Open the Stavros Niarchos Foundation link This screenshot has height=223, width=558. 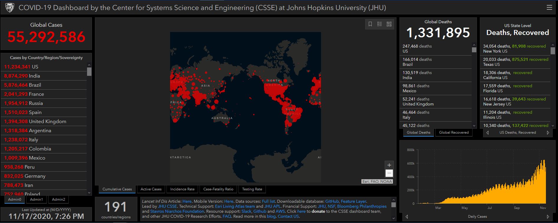pyautogui.click(x=177, y=211)
